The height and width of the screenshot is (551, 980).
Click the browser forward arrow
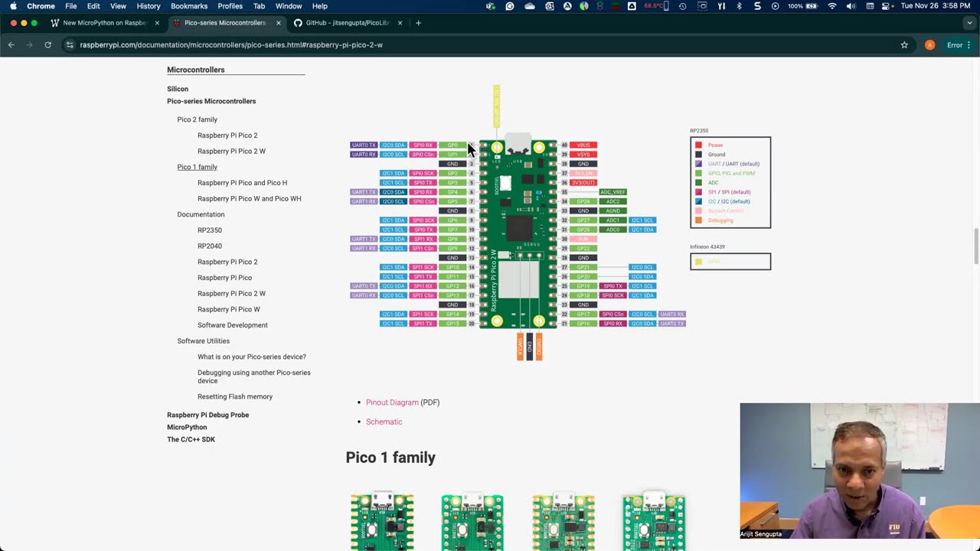coord(30,45)
